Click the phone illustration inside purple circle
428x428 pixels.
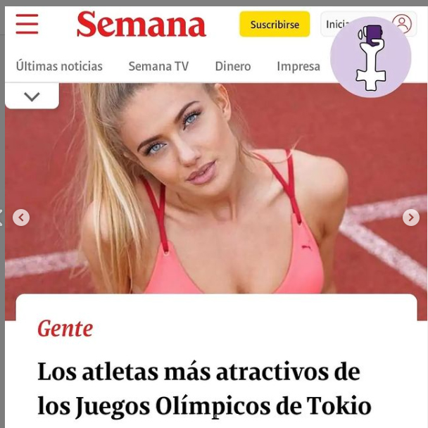(373, 34)
